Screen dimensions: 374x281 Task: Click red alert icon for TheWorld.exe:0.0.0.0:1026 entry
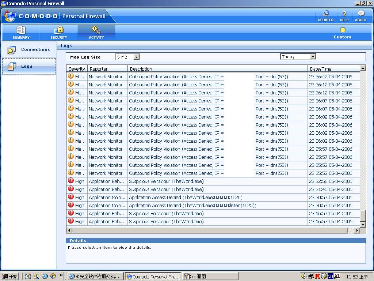coord(71,196)
